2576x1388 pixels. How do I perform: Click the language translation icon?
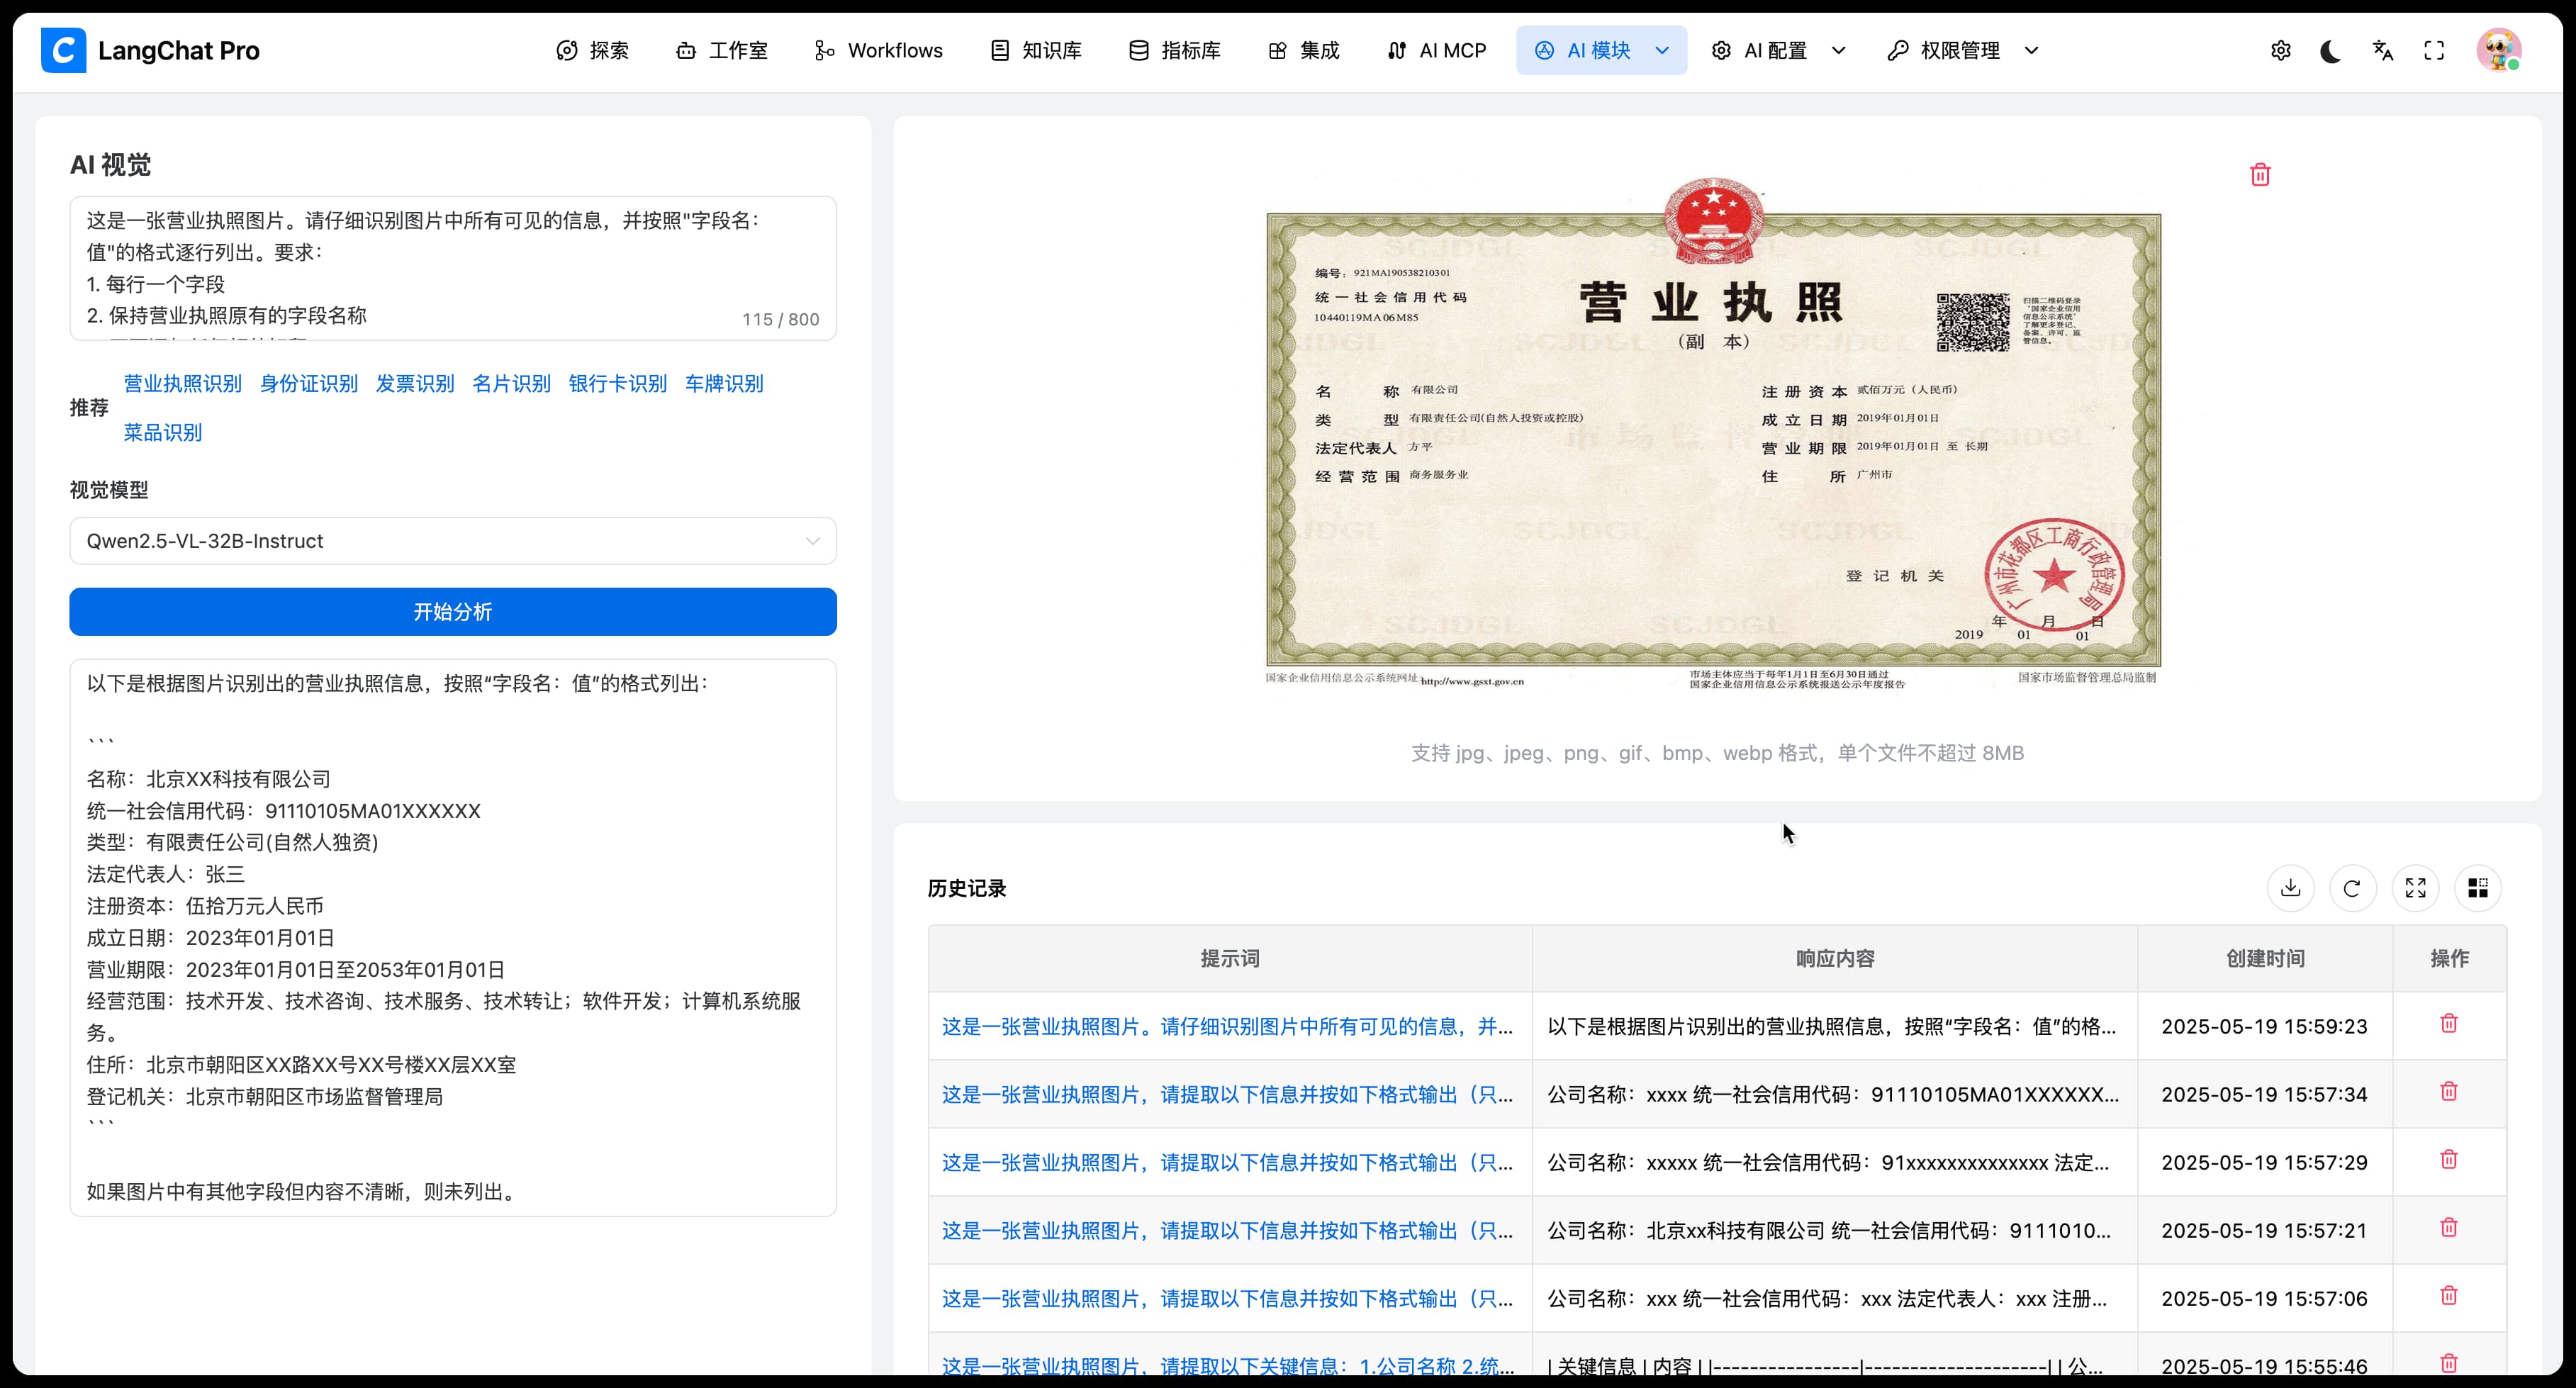click(2382, 51)
